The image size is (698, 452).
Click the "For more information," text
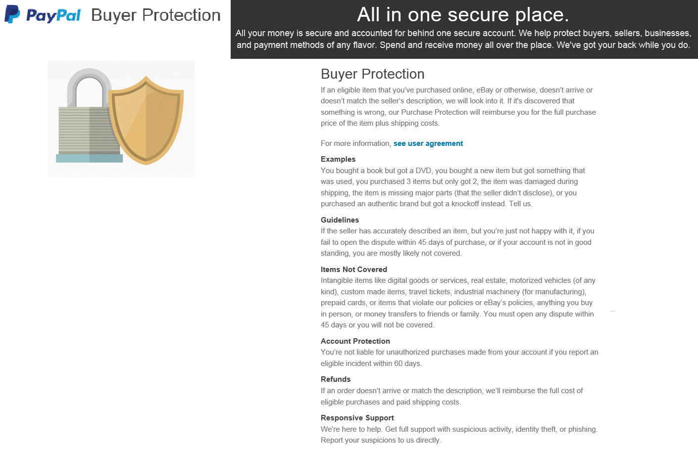click(x=355, y=143)
